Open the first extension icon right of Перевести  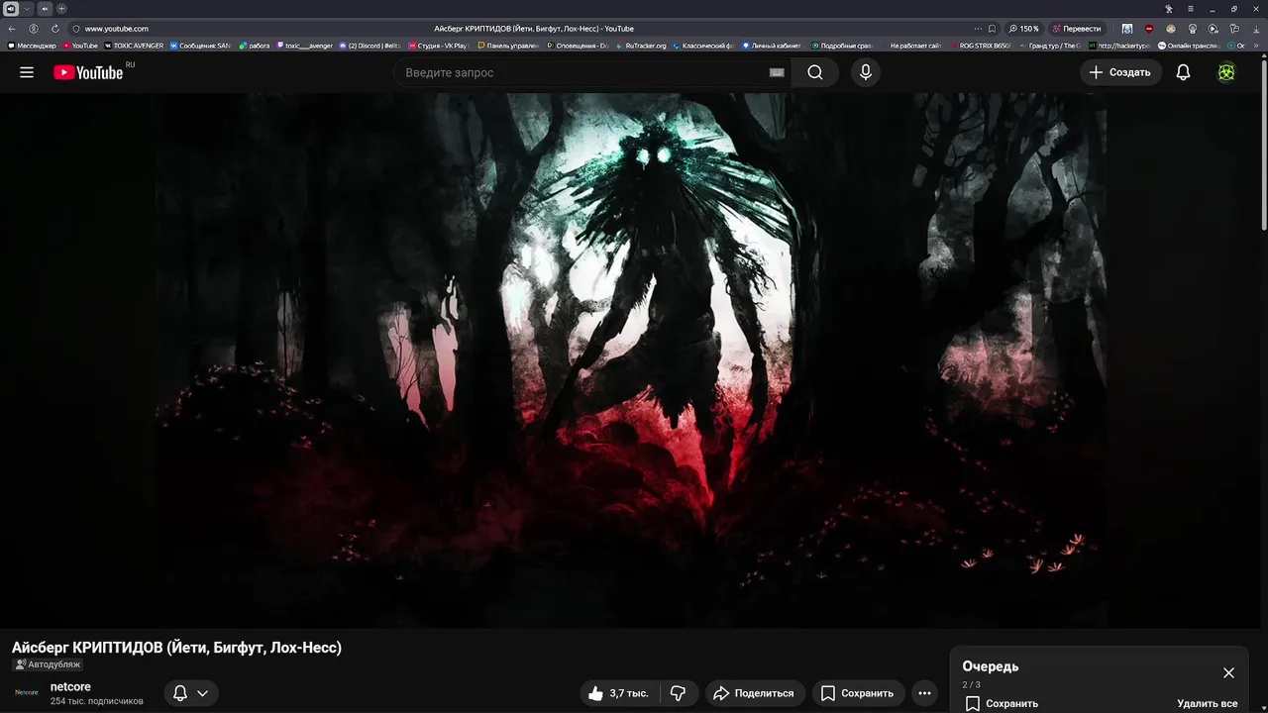pyautogui.click(x=1127, y=29)
